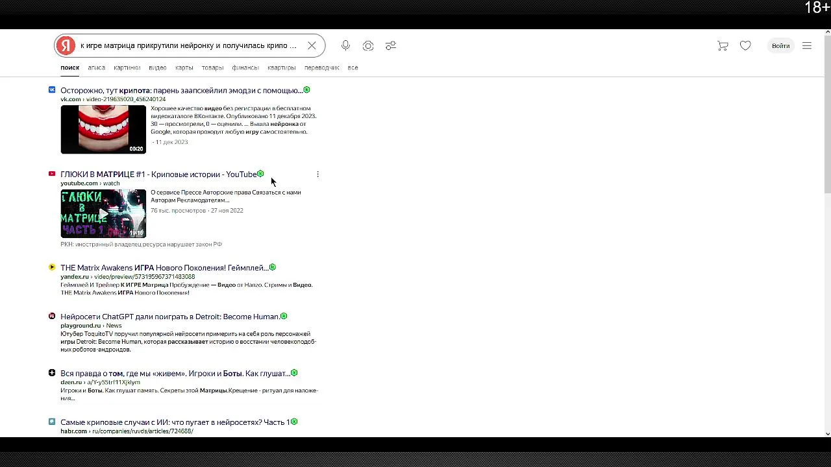
Task: Open result 'Осторожно, тут крипота' link
Action: [181, 90]
